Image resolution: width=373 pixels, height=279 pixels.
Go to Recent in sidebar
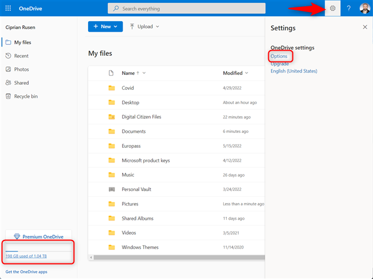(21, 56)
